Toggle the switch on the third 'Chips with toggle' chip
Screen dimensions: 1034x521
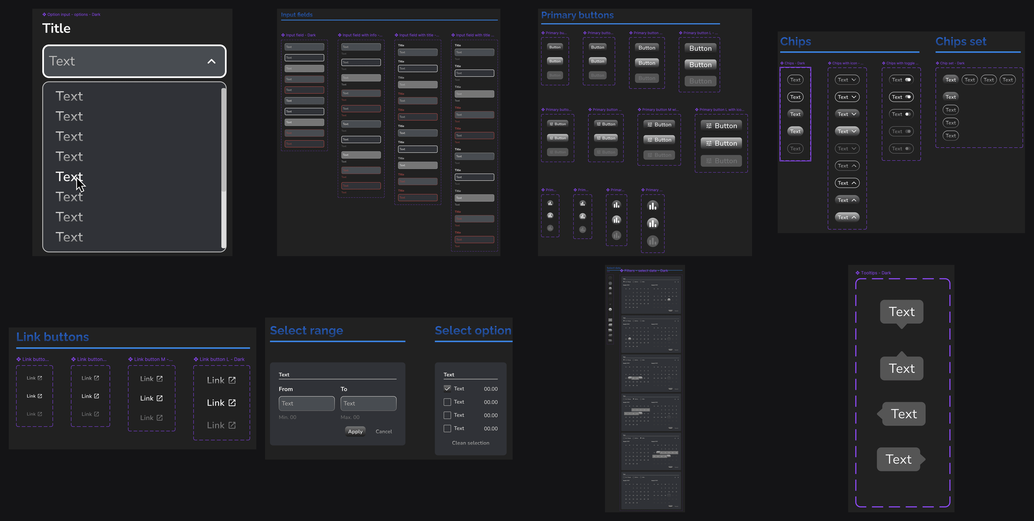pyautogui.click(x=908, y=114)
